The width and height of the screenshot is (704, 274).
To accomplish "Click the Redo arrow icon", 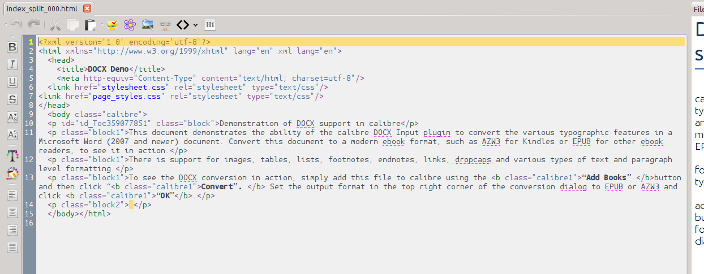I will (x=35, y=25).
